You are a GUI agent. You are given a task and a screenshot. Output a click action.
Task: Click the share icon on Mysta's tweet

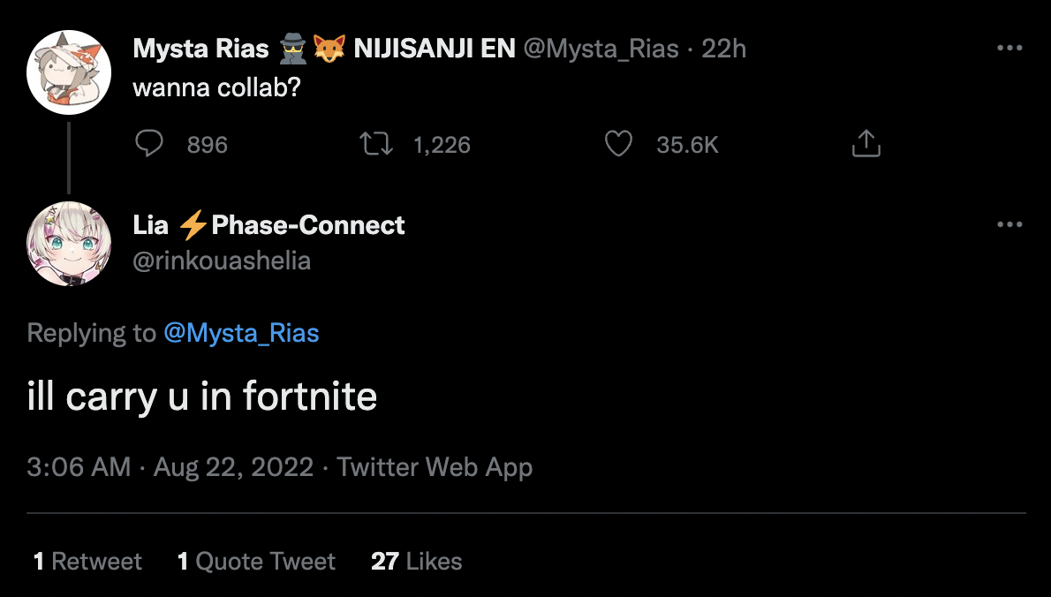866,144
